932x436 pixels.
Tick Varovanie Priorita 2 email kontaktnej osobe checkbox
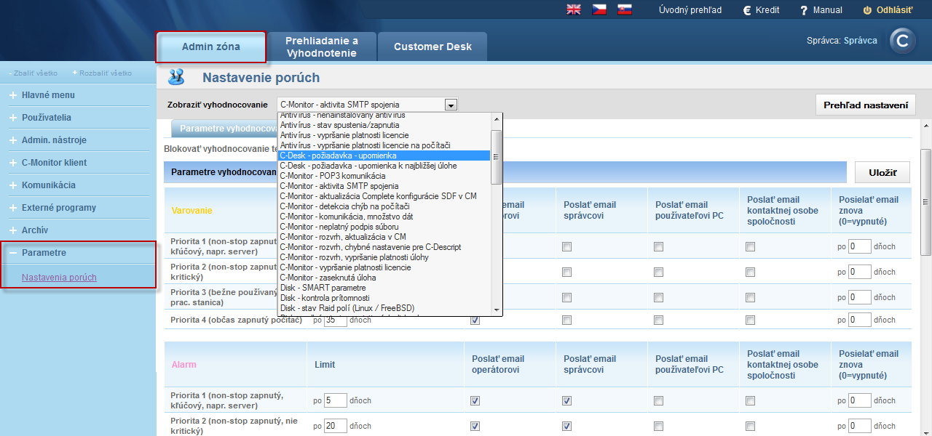(750, 272)
